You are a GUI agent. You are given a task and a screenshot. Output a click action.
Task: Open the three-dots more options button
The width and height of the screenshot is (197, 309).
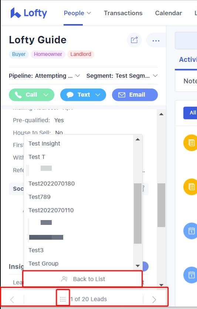pos(156,41)
